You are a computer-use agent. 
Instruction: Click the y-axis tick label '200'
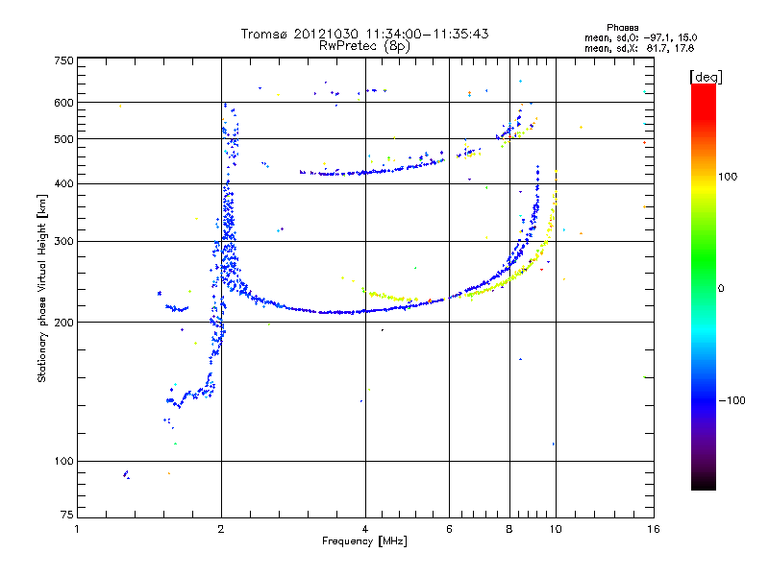point(63,323)
